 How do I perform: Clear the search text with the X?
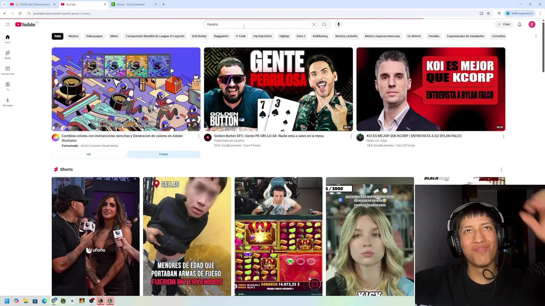click(x=314, y=24)
